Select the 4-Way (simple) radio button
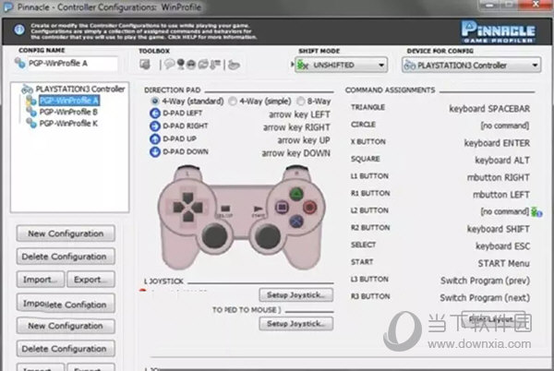Image resolution: width=554 pixels, height=371 pixels. coord(233,102)
